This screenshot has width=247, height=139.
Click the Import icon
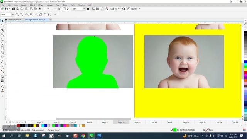click(x=60, y=9)
